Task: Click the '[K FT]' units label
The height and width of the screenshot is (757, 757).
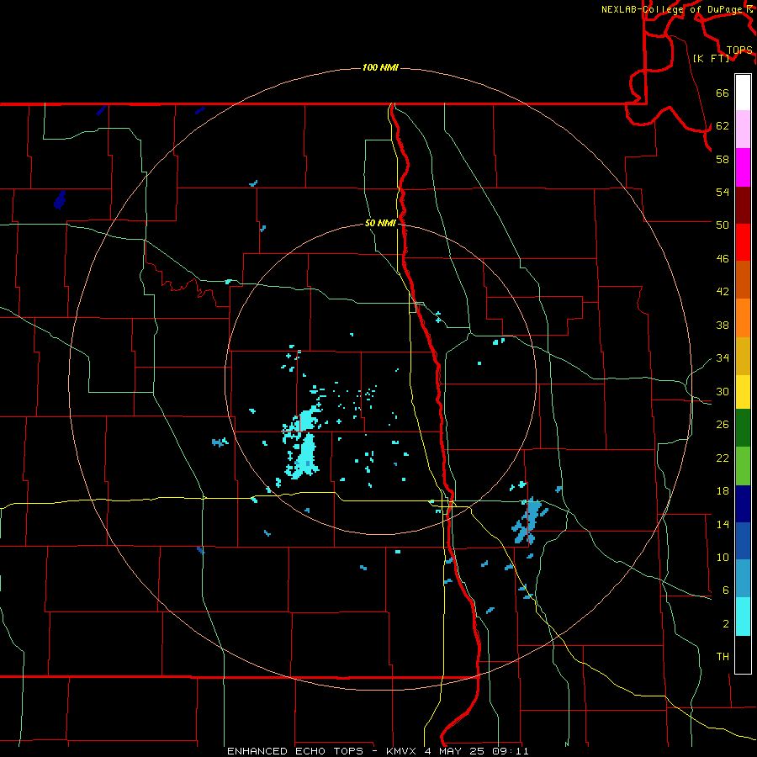Action: [711, 58]
